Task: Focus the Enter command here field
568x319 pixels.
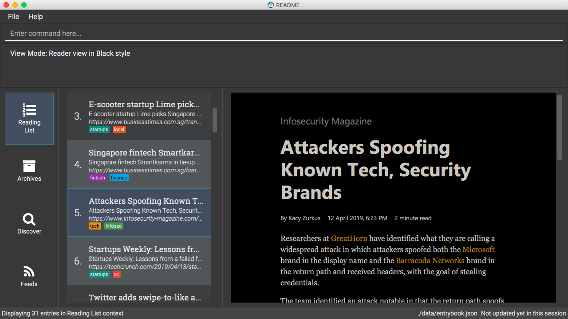Action: tap(284, 34)
